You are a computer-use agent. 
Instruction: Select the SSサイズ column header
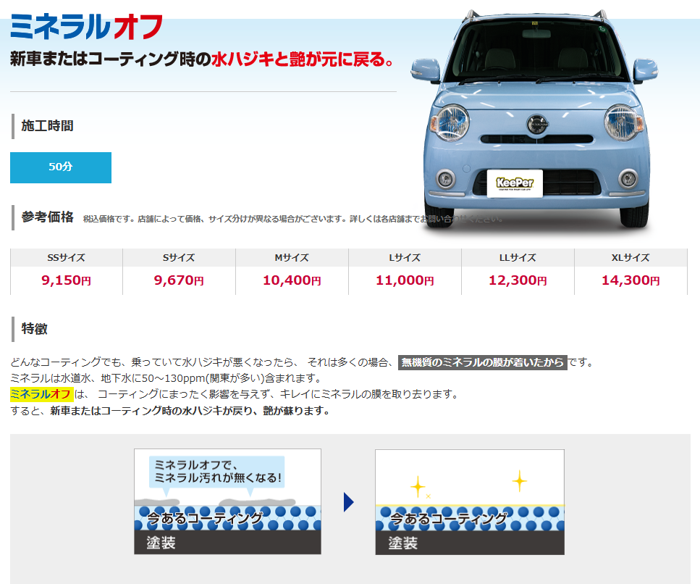click(67, 258)
